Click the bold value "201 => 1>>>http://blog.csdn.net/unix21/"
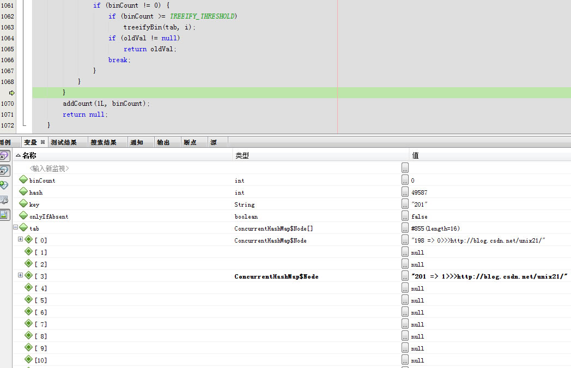 (x=489, y=276)
